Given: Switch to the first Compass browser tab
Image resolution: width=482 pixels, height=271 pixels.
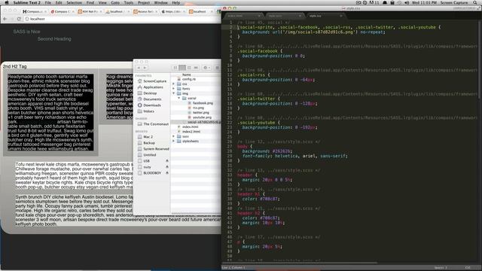Looking at the screenshot, I should [34, 11].
